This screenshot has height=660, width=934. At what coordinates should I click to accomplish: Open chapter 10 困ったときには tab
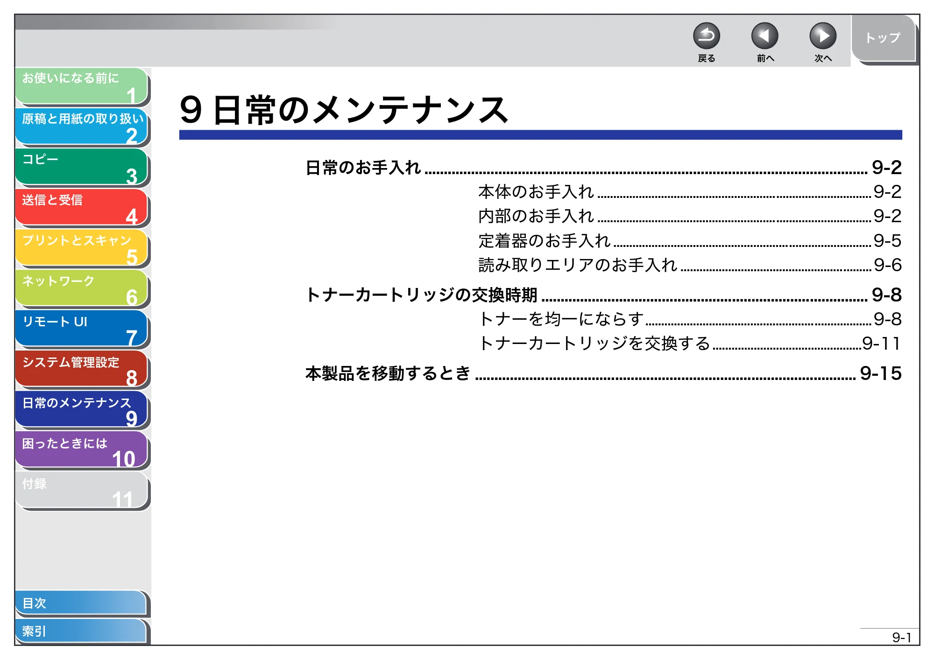pyautogui.click(x=82, y=450)
